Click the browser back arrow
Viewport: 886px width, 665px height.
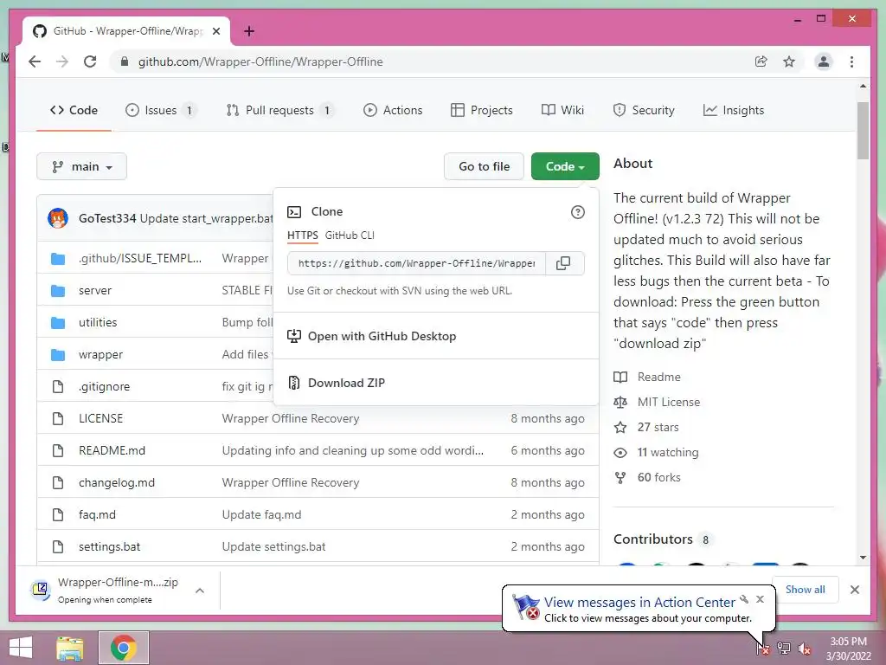coord(35,61)
